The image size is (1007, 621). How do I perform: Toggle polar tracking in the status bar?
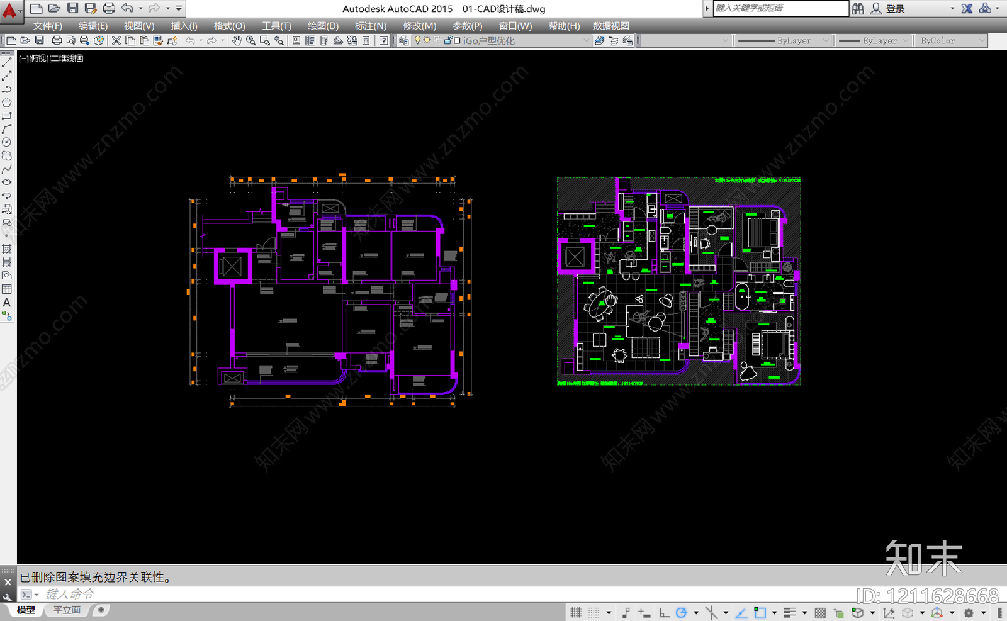coord(681,612)
